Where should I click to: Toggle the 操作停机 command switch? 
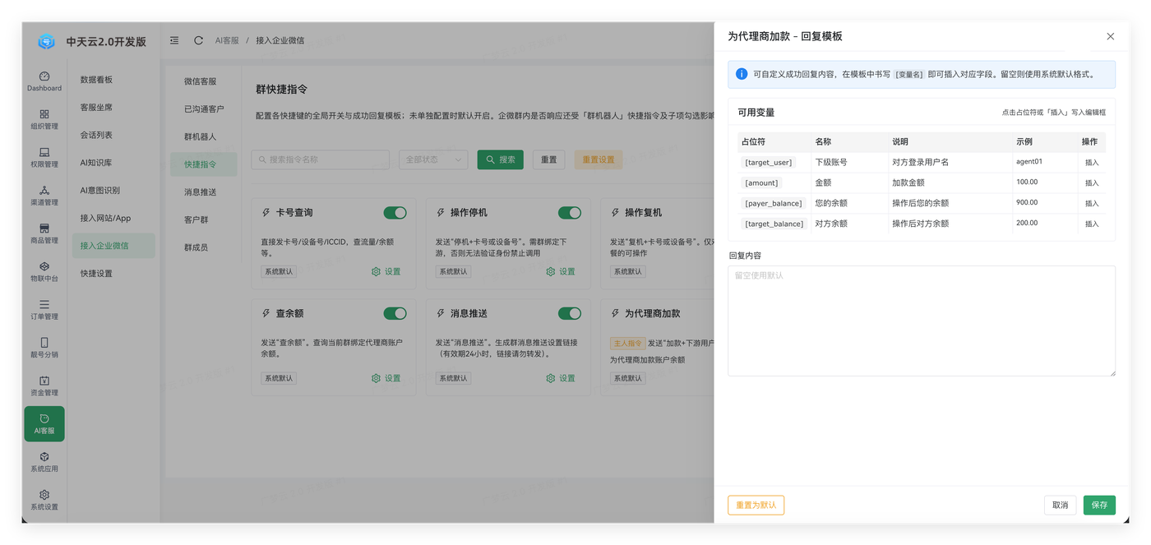coord(570,213)
